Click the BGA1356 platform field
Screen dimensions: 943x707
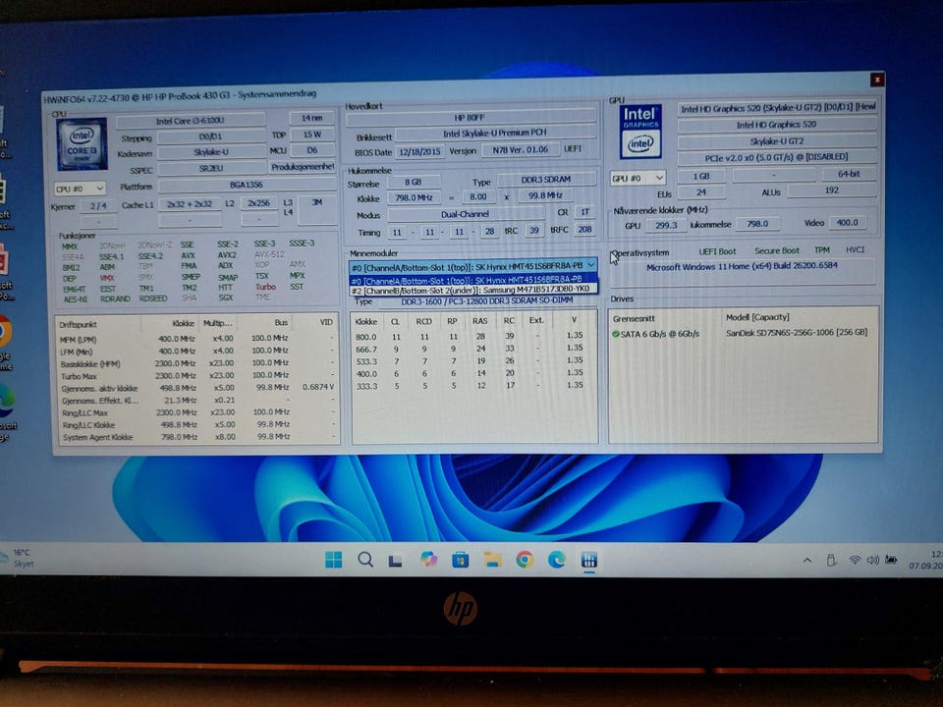pyautogui.click(x=247, y=186)
